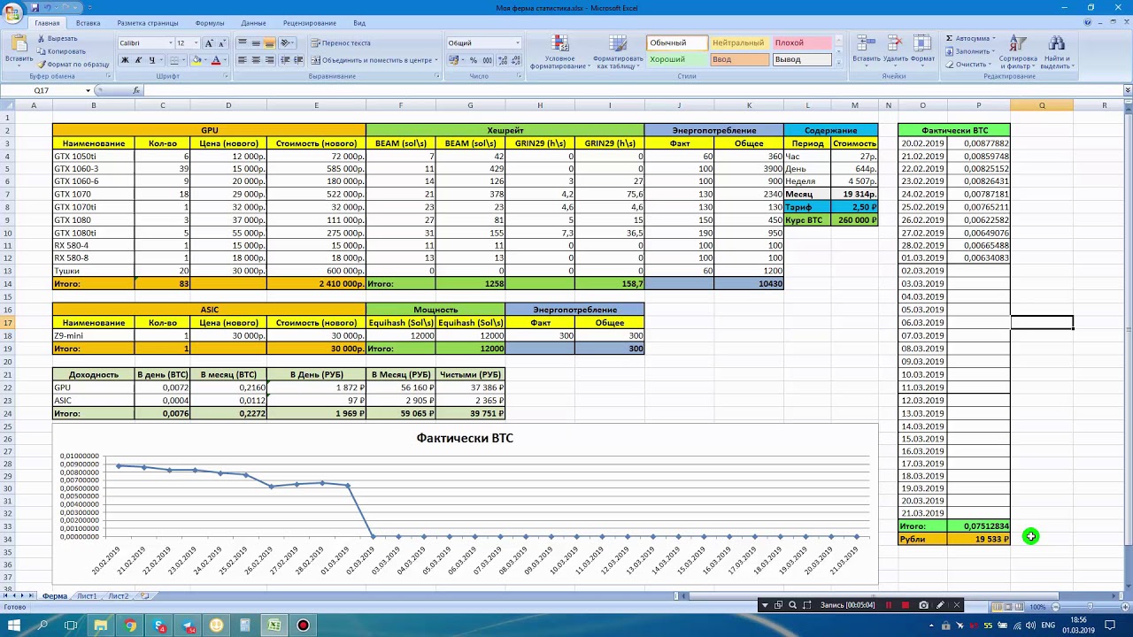This screenshot has width=1133, height=637.
Task: Increase indent in alignment group
Action: click(298, 60)
